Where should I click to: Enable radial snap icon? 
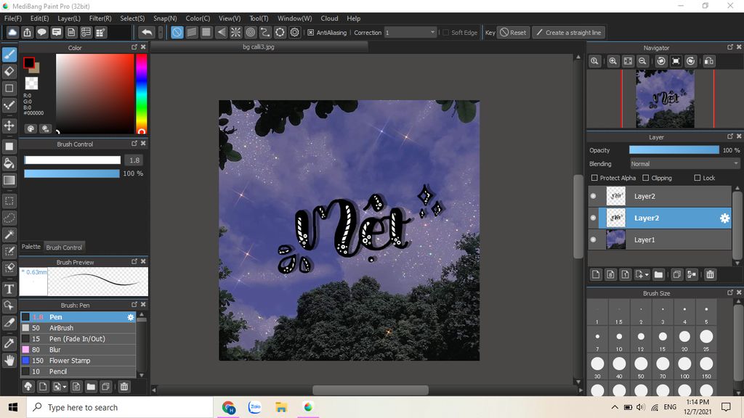tap(236, 32)
